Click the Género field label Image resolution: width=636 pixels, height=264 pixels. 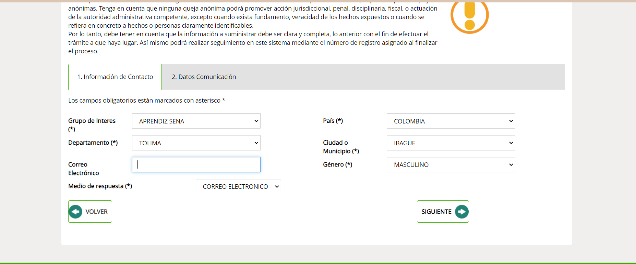(337, 164)
